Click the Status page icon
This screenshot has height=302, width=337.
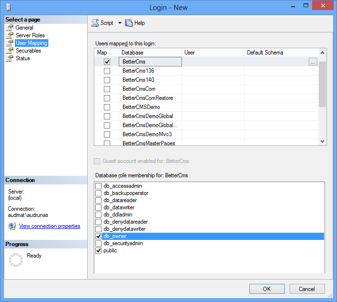[x=10, y=58]
